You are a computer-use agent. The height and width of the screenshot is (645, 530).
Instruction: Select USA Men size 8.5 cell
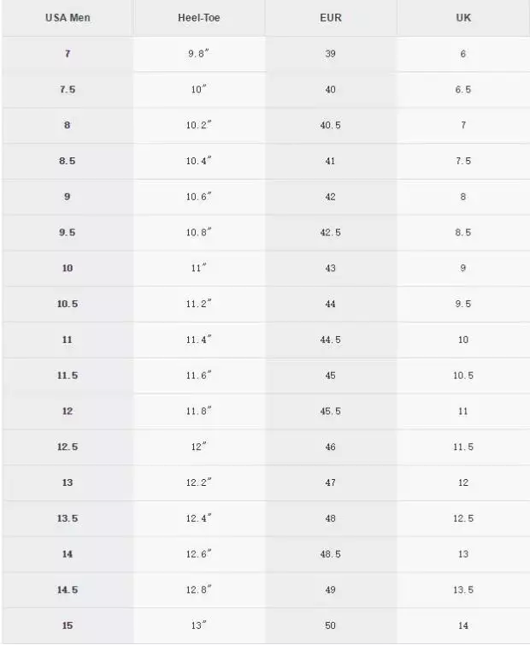click(x=68, y=161)
